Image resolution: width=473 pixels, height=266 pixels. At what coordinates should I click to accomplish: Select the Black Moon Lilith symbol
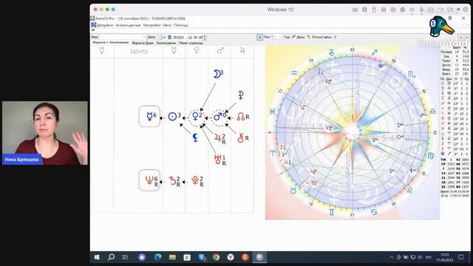[x=195, y=138]
